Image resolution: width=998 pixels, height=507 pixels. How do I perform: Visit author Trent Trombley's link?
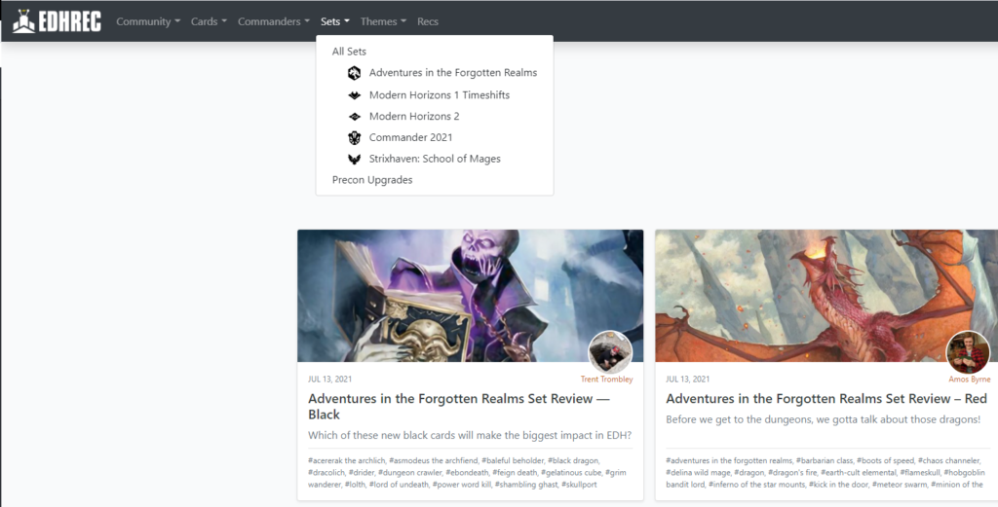[x=606, y=380]
